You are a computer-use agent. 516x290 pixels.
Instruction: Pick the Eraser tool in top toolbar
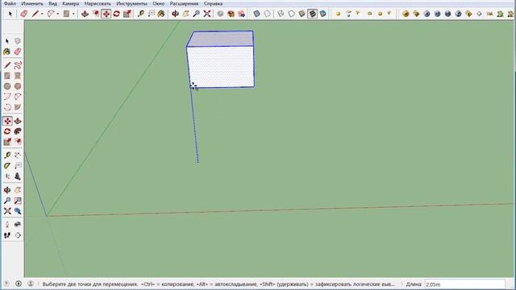23,14
